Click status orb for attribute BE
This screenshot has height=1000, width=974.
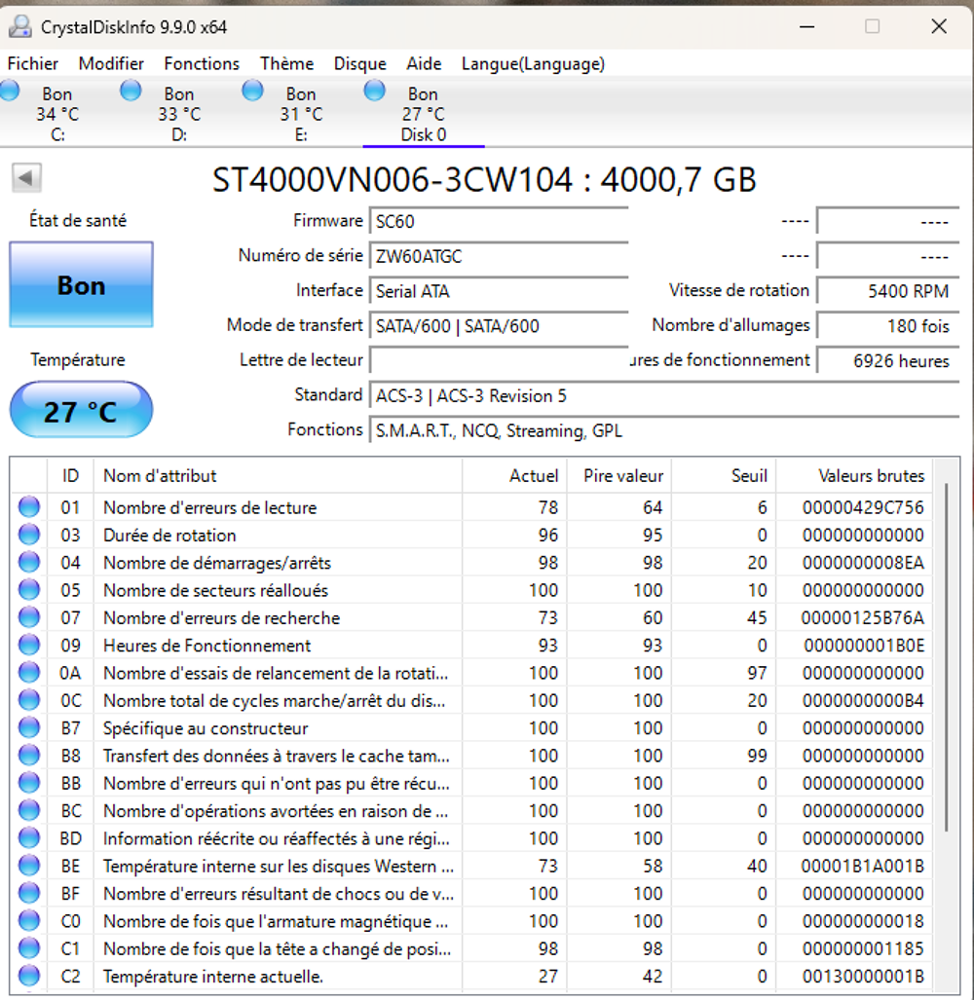[x=28, y=866]
